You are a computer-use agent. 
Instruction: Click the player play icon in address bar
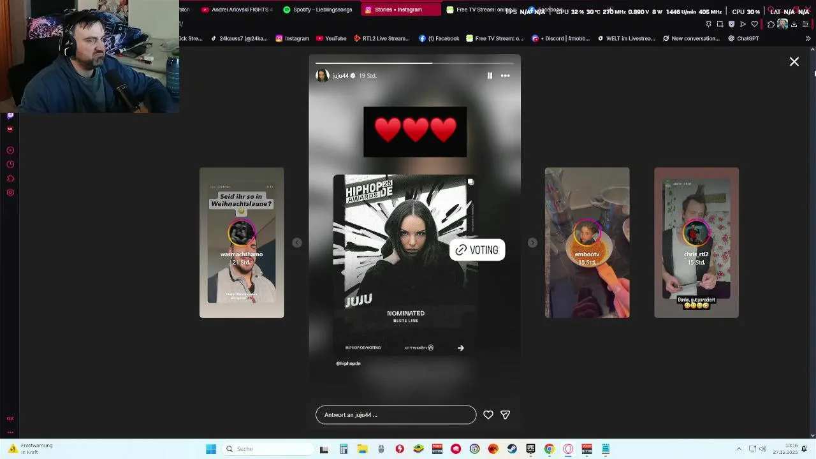(x=743, y=24)
